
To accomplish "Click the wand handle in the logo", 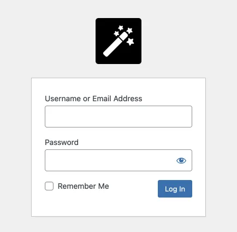I will [112, 48].
